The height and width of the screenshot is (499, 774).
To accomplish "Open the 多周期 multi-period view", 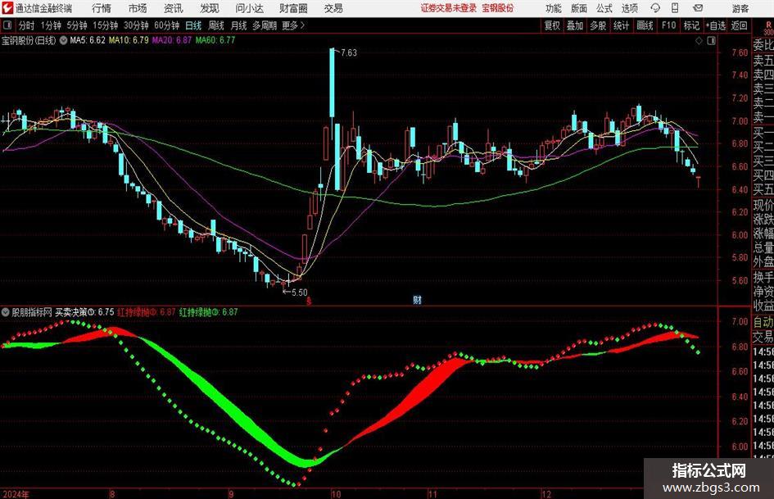I will pyautogui.click(x=265, y=25).
